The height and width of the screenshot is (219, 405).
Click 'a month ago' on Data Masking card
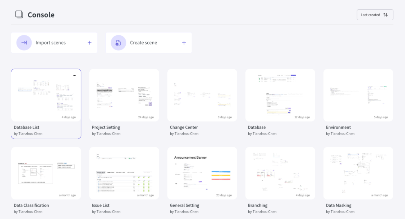coord(379,195)
